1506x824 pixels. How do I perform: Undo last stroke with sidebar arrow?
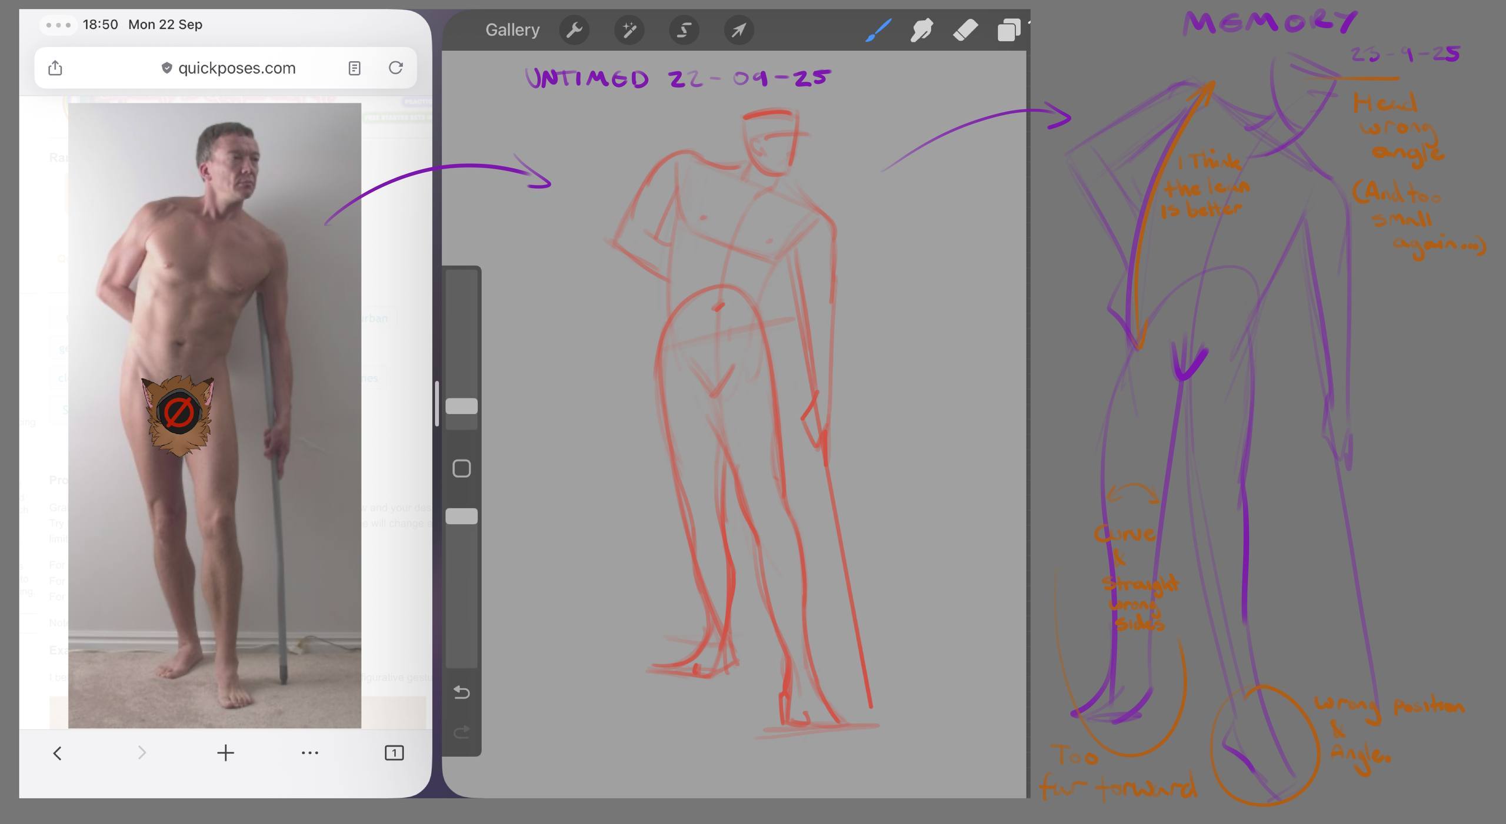pos(461,692)
